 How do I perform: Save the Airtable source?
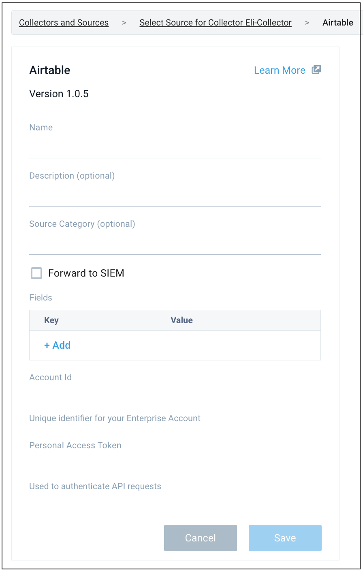click(285, 538)
